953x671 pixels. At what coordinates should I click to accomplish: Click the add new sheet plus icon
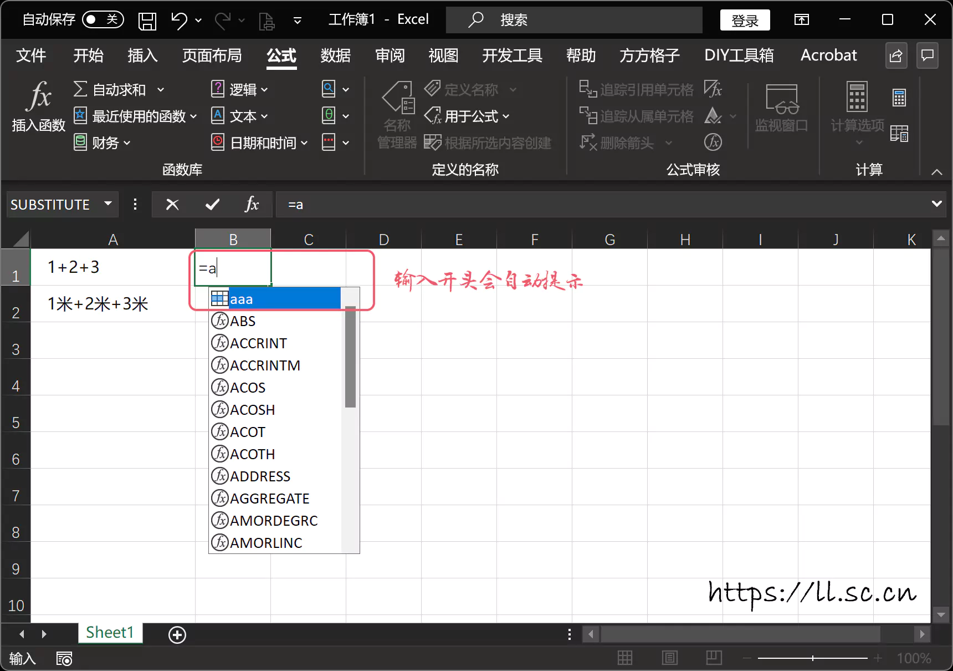pos(177,634)
